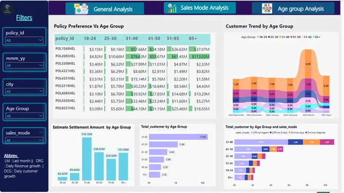The width and height of the screenshot is (344, 193).
Task: Select row POL1048HEL
Action: pos(65,49)
